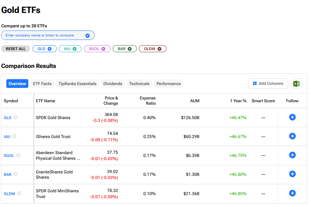
Task: Sort table by Expense Ratio column
Action: (x=148, y=101)
